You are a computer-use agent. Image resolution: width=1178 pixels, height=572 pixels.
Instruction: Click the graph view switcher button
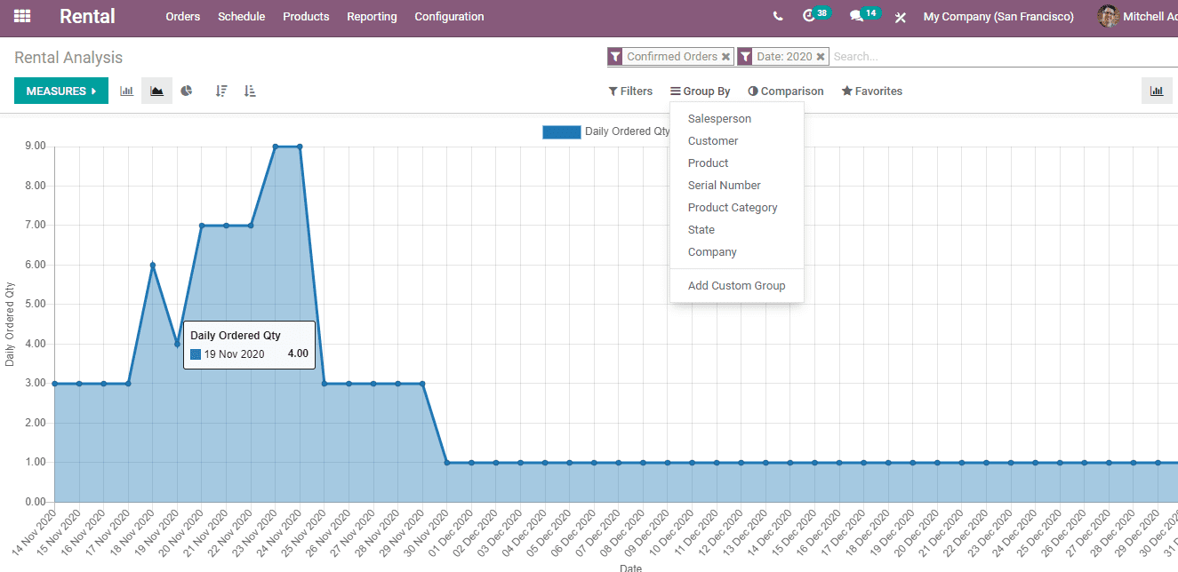point(1157,91)
